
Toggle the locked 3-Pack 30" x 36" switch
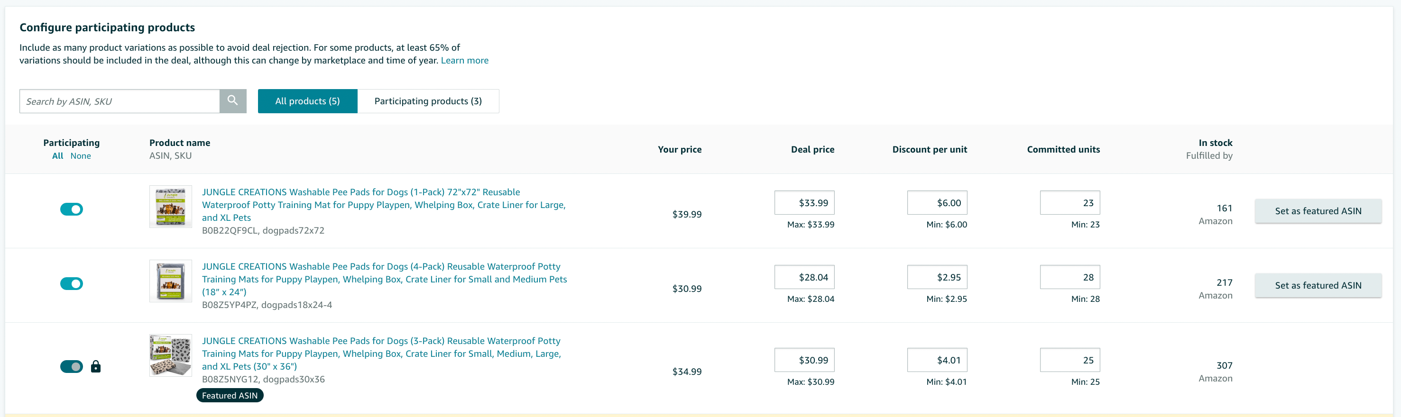(71, 366)
